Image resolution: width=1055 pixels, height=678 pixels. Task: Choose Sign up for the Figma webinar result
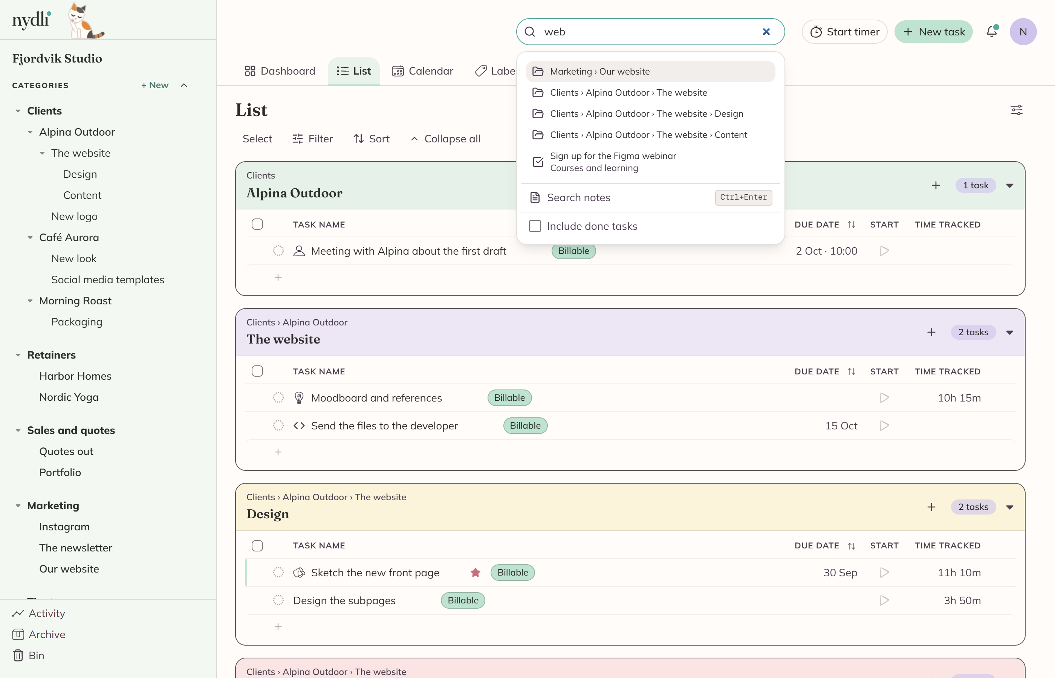(650, 162)
